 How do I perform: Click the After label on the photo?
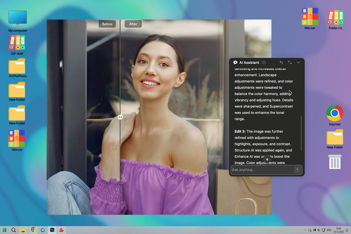point(133,24)
